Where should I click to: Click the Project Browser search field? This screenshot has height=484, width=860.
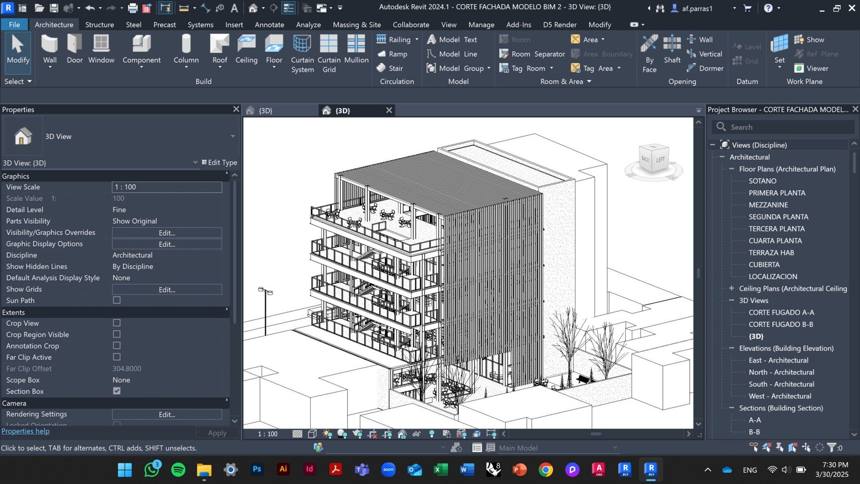(x=783, y=127)
